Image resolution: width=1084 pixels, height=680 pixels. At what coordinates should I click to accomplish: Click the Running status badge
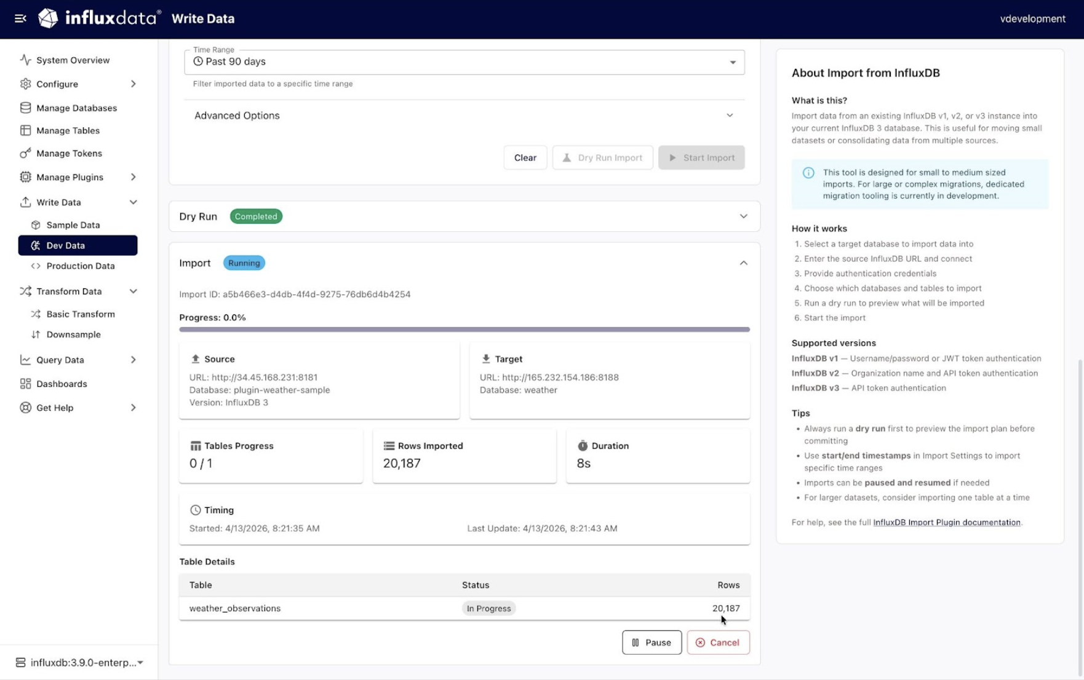[244, 263]
